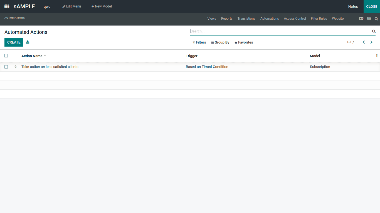Click the magnifier icon in the search bar
The height and width of the screenshot is (213, 380).
point(374,31)
